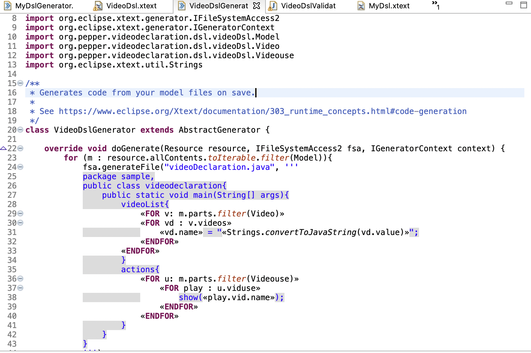Show the hidden editors overflow list

(x=436, y=5)
